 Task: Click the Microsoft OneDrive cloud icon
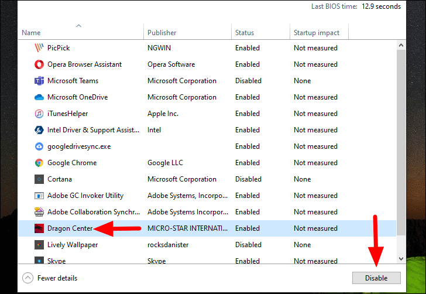point(39,97)
